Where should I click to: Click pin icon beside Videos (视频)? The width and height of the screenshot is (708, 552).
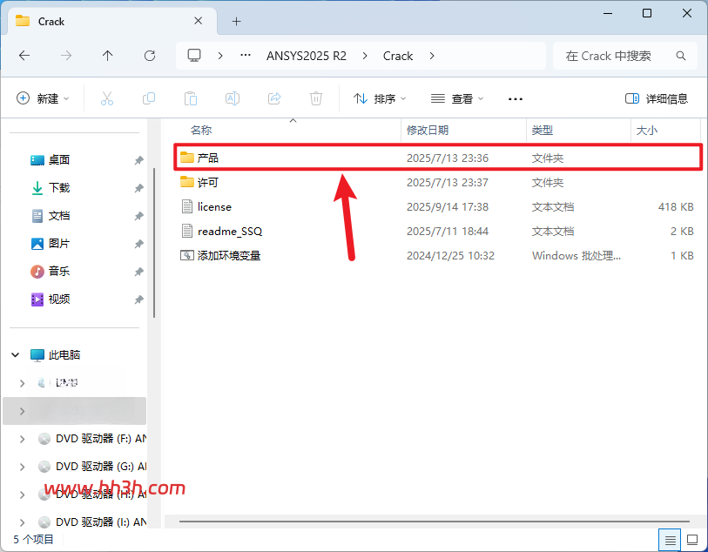139,300
